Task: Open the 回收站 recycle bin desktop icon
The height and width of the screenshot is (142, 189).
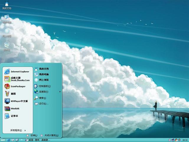Action: click(x=7, y=47)
